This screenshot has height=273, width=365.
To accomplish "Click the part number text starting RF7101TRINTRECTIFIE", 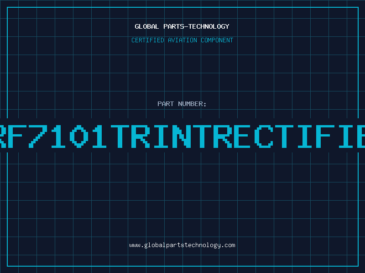I will click(x=182, y=136).
